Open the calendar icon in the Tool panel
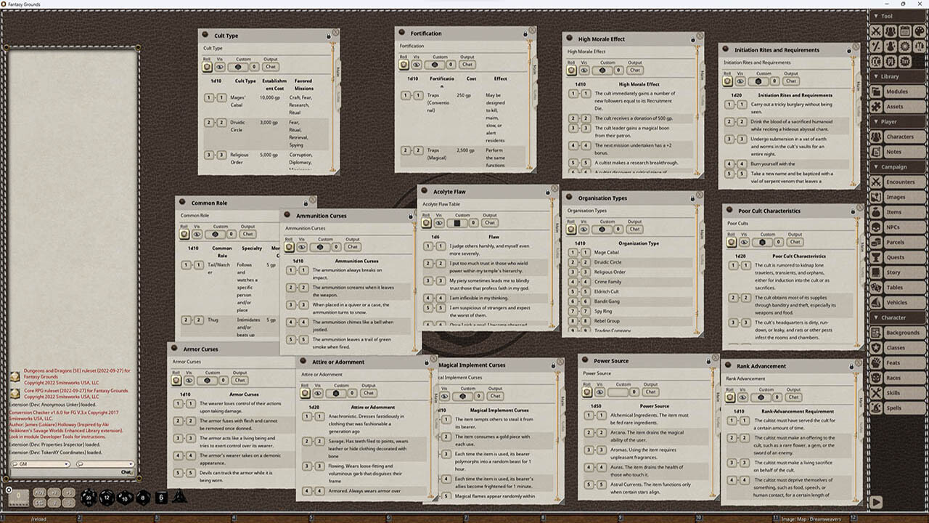This screenshot has width=929, height=523. coord(904,31)
